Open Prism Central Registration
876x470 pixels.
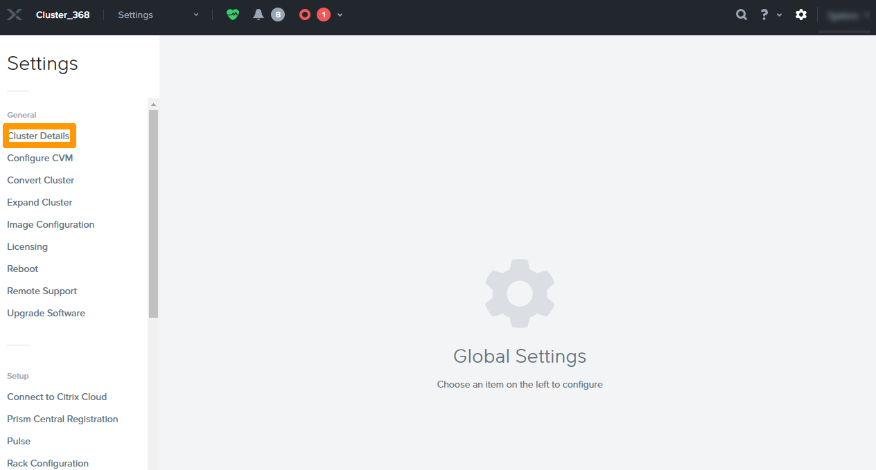pos(62,419)
